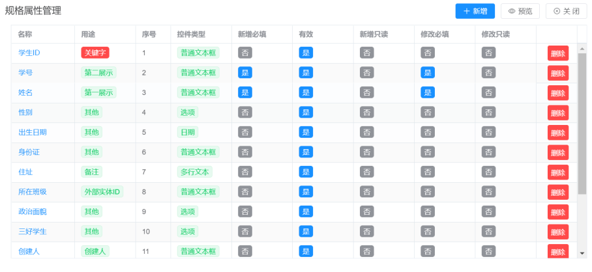Open the 身份证 attribute link

pyautogui.click(x=29, y=152)
